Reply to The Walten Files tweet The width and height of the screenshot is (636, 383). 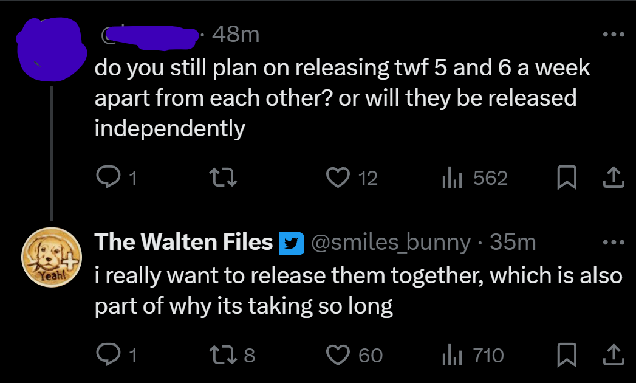(x=109, y=354)
